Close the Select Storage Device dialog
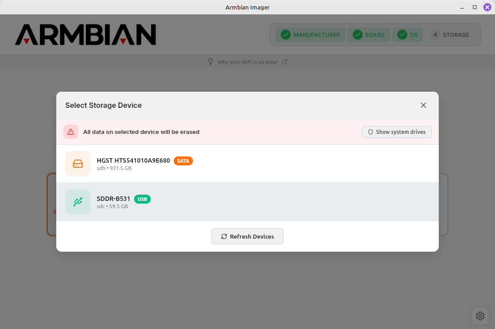 423,105
